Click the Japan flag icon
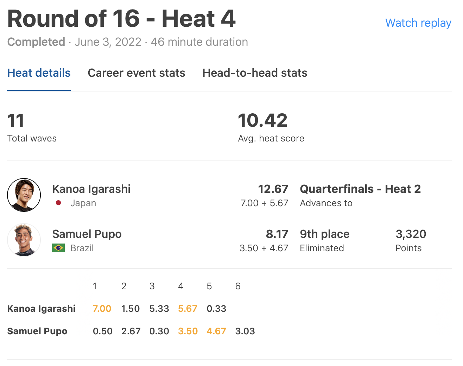 pos(58,203)
